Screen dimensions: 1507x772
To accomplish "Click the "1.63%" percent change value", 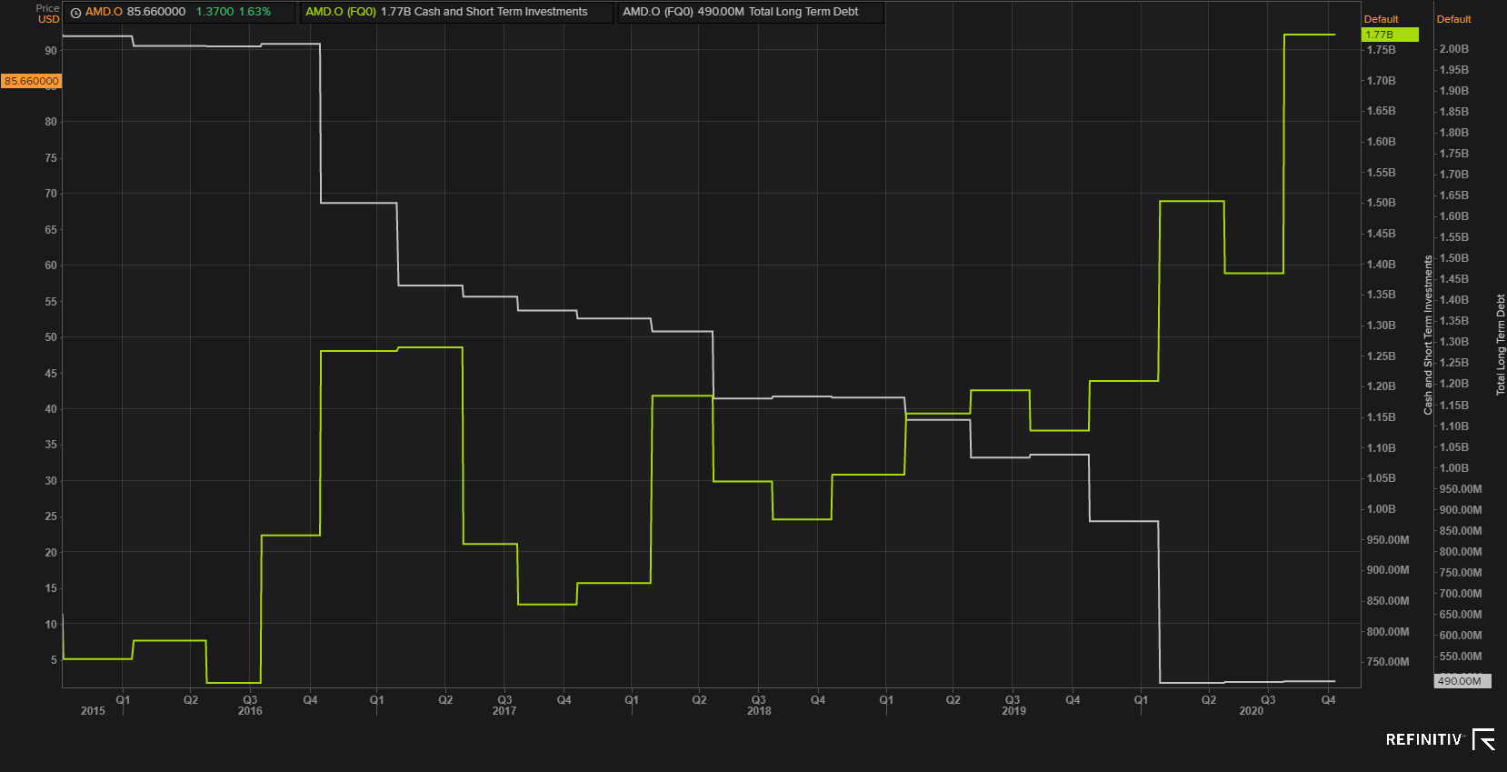I will coord(254,12).
